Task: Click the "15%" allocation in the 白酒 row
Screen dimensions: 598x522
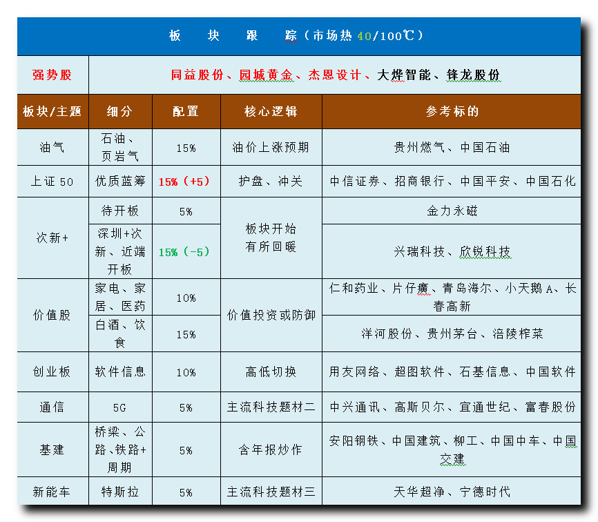Action: point(186,334)
